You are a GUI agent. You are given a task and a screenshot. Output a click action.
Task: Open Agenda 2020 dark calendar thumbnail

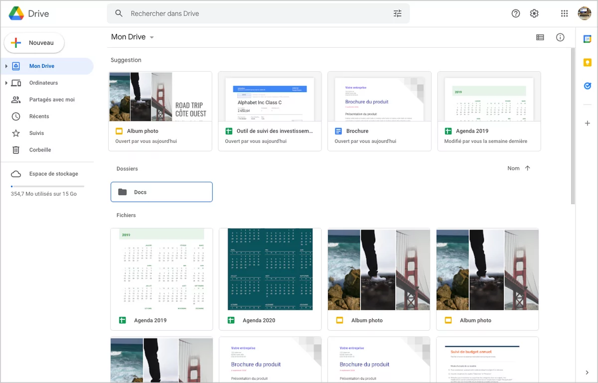(270, 269)
